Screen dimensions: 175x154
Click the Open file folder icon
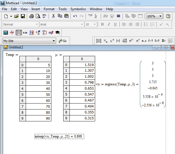click(x=16, y=16)
